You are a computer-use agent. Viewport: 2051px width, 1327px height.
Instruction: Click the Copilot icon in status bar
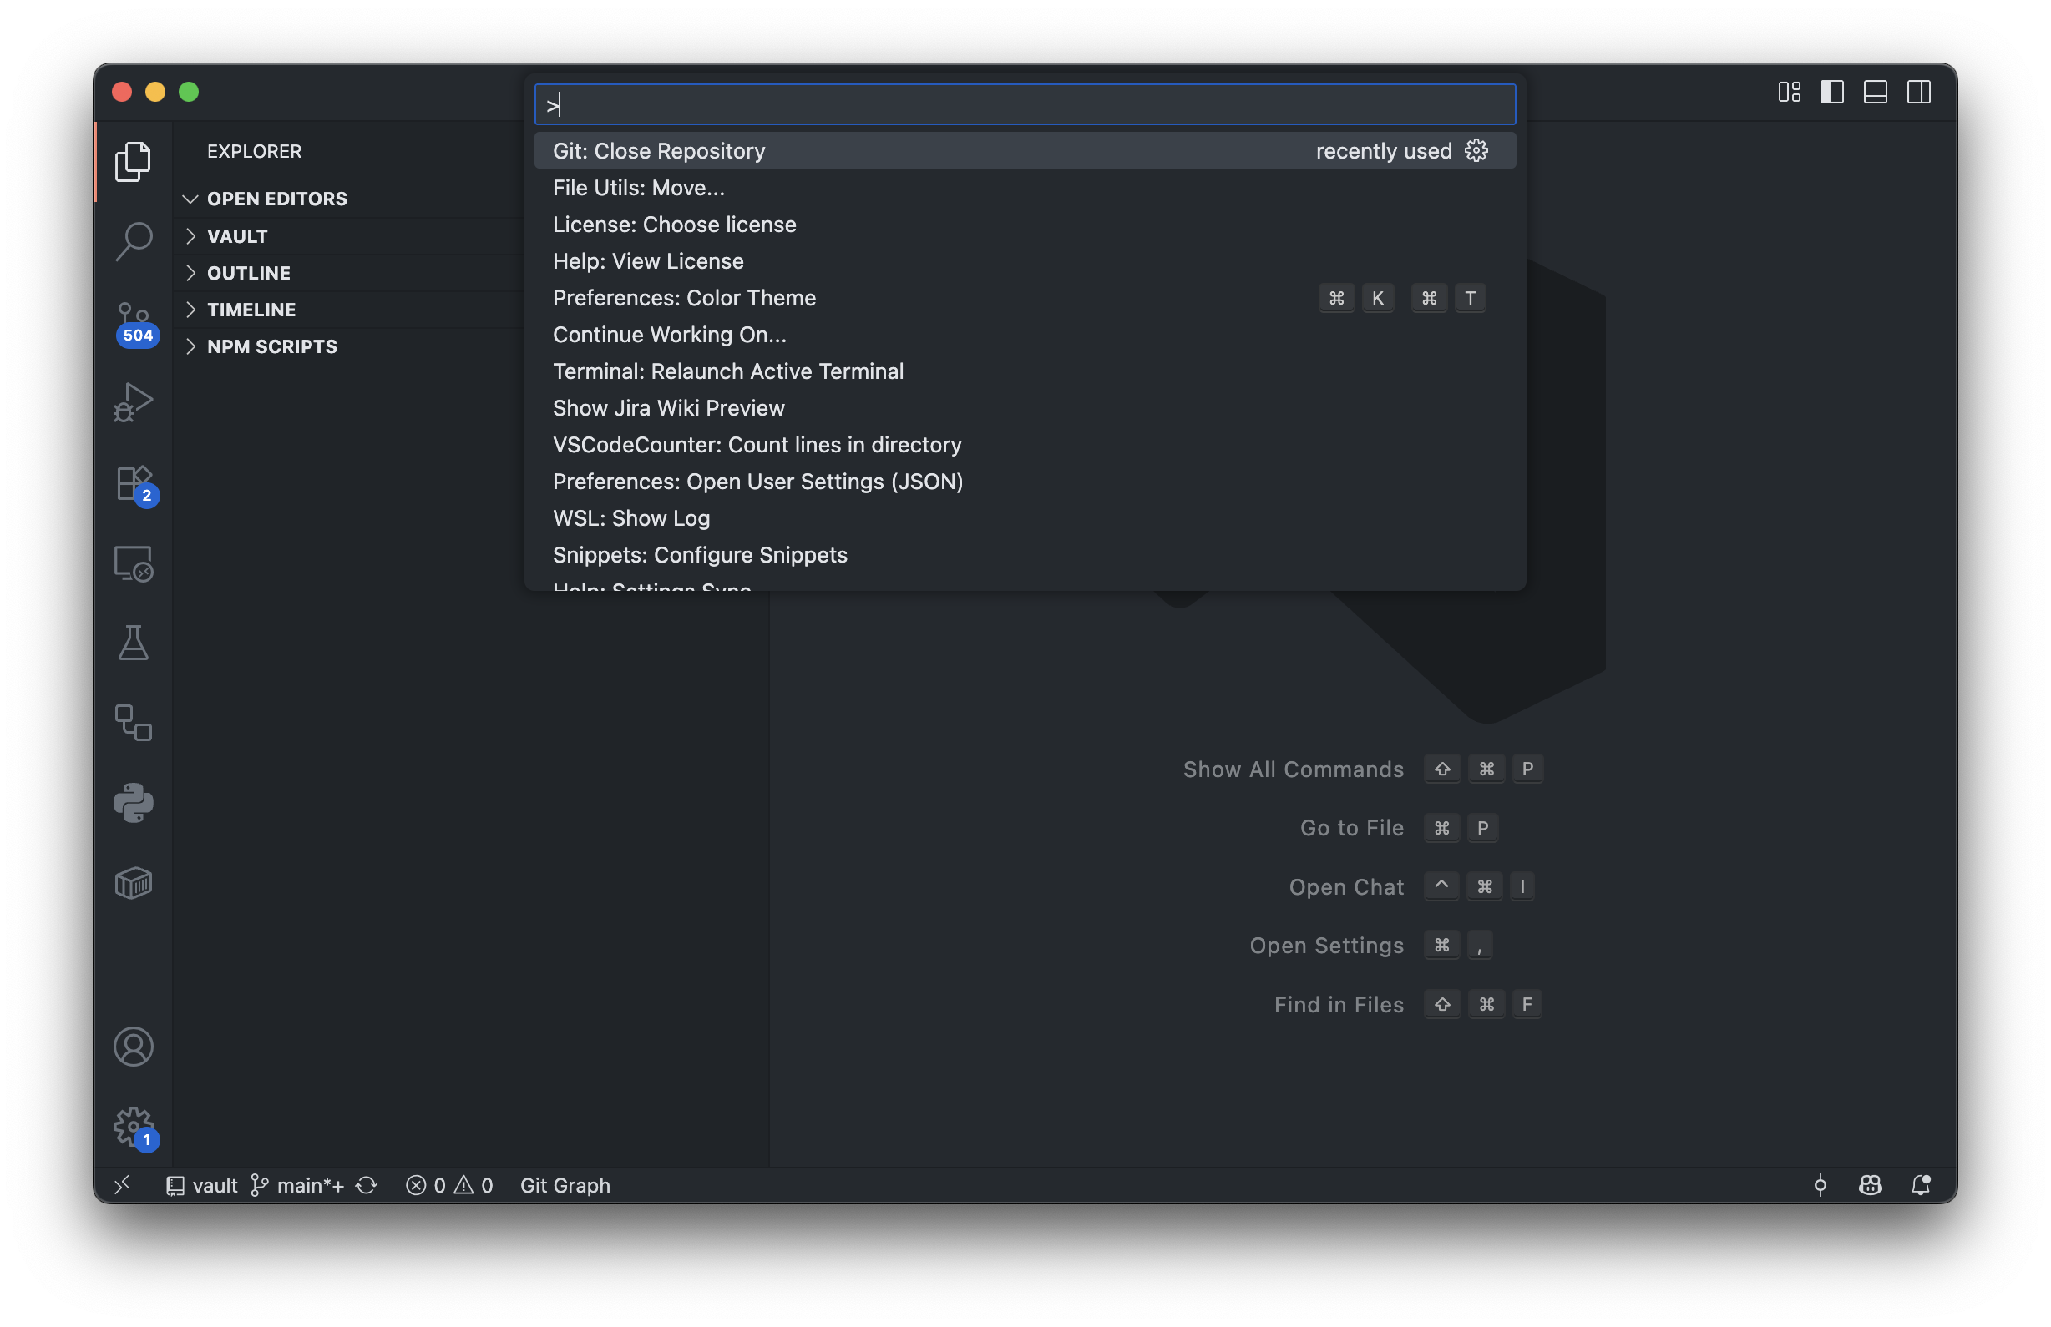(x=1870, y=1186)
